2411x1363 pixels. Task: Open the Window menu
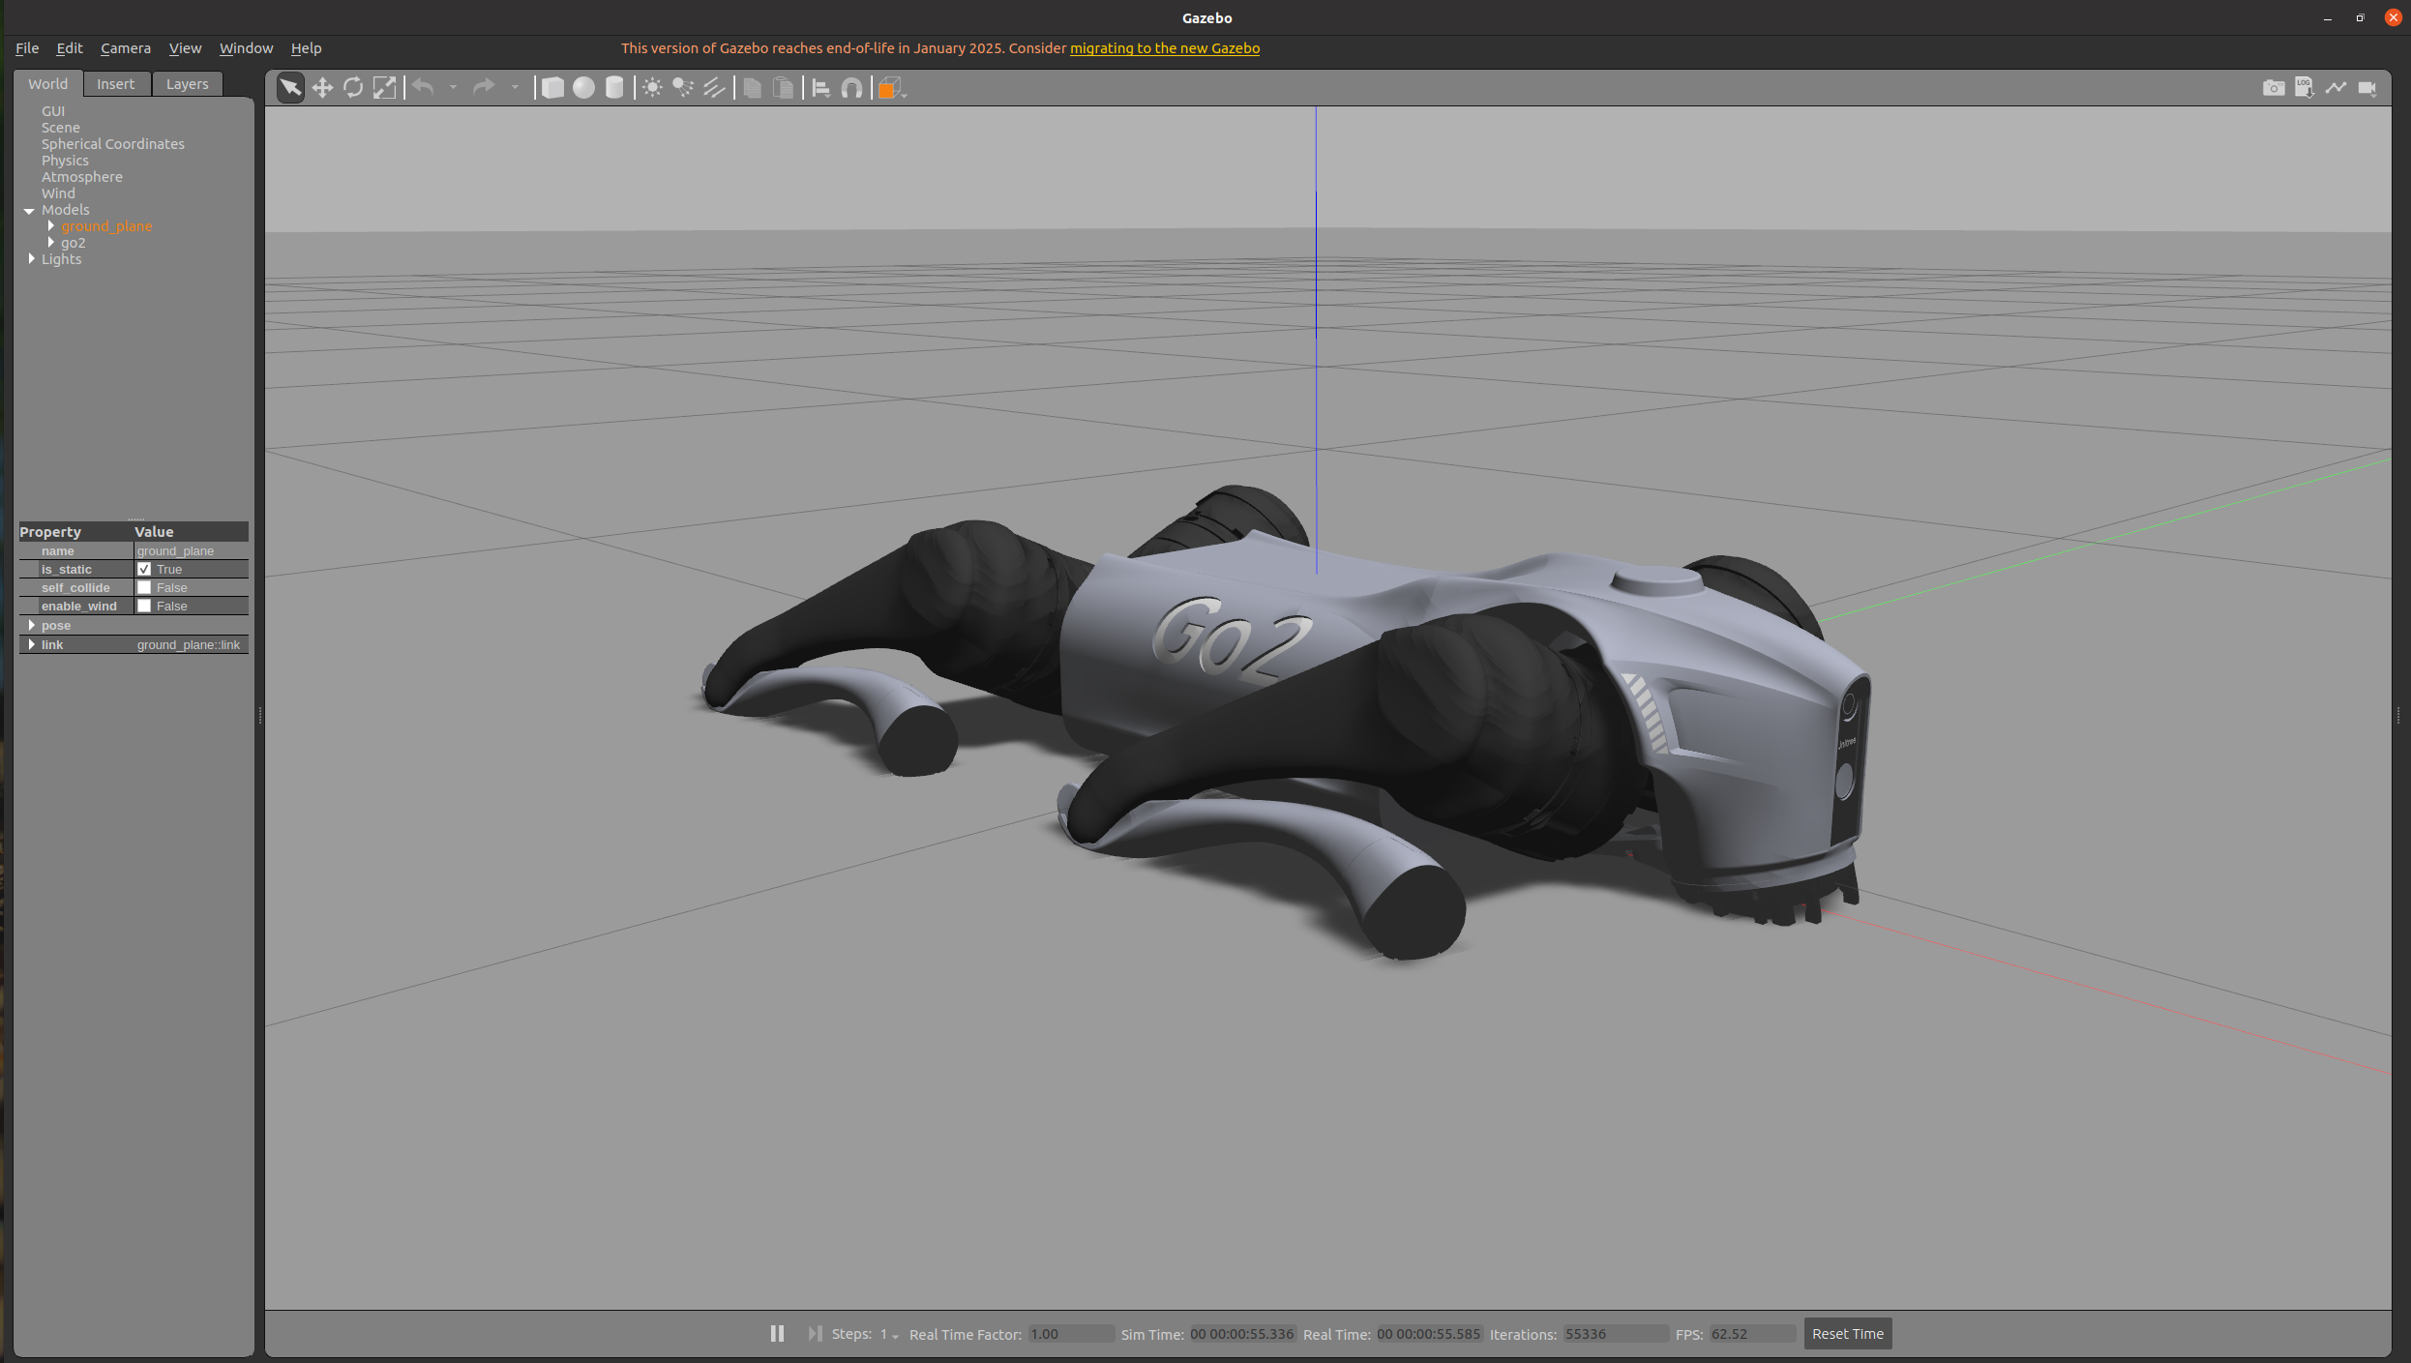coord(246,48)
